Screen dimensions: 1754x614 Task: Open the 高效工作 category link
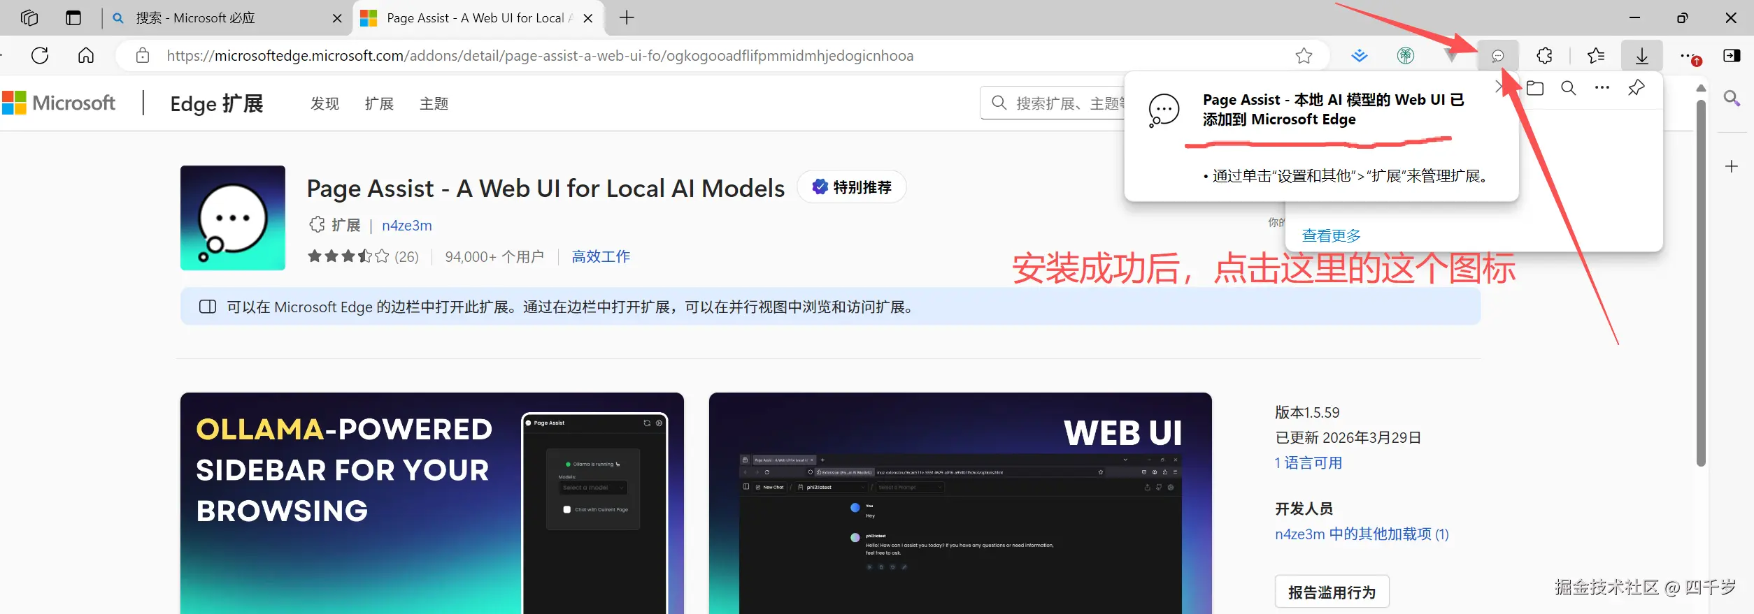(601, 256)
